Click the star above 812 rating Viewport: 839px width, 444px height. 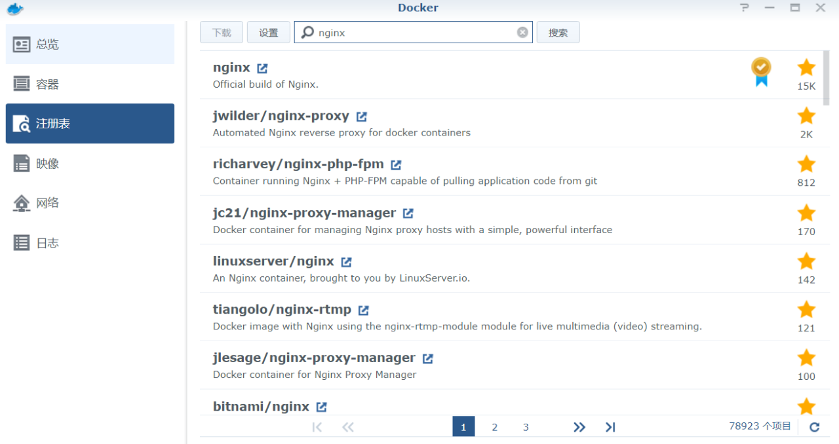point(806,164)
